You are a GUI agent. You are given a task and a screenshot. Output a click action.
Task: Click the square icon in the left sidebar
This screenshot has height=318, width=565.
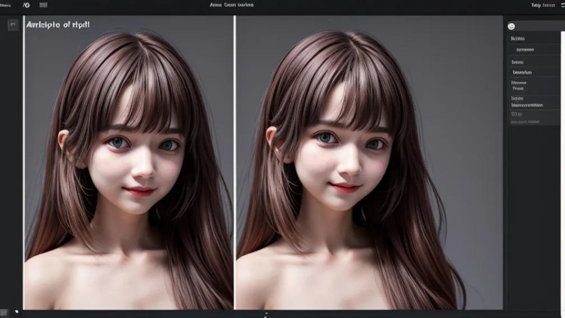point(13,25)
